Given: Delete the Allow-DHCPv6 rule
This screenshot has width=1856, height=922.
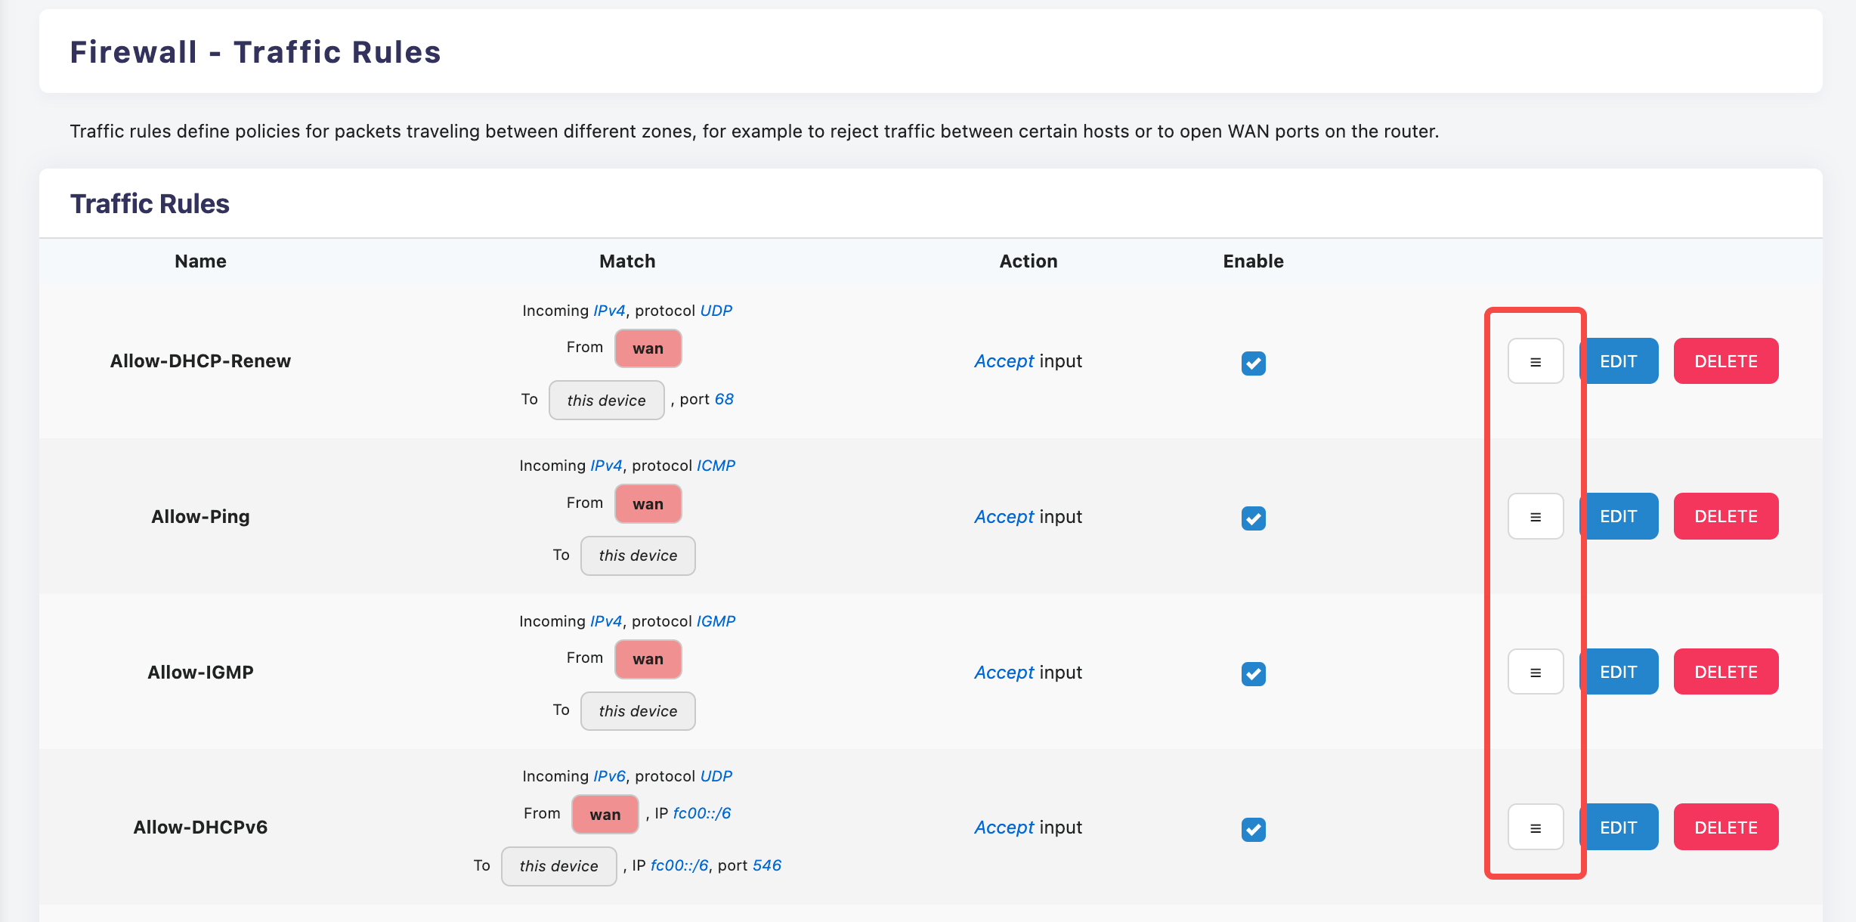Looking at the screenshot, I should coord(1725,828).
